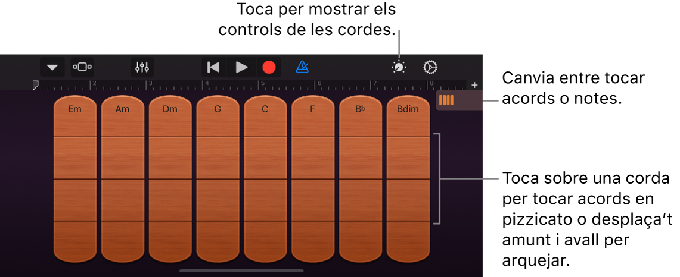680x277 pixels.
Task: Open the browser navigation dropdown arrow
Action: (x=52, y=67)
